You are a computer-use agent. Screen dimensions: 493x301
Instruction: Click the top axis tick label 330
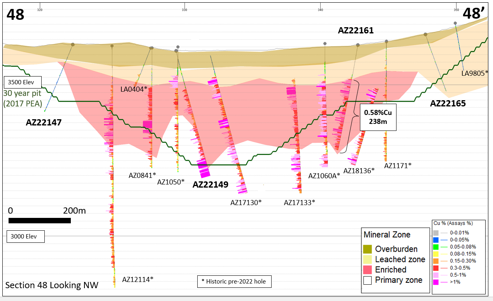tap(184, 10)
